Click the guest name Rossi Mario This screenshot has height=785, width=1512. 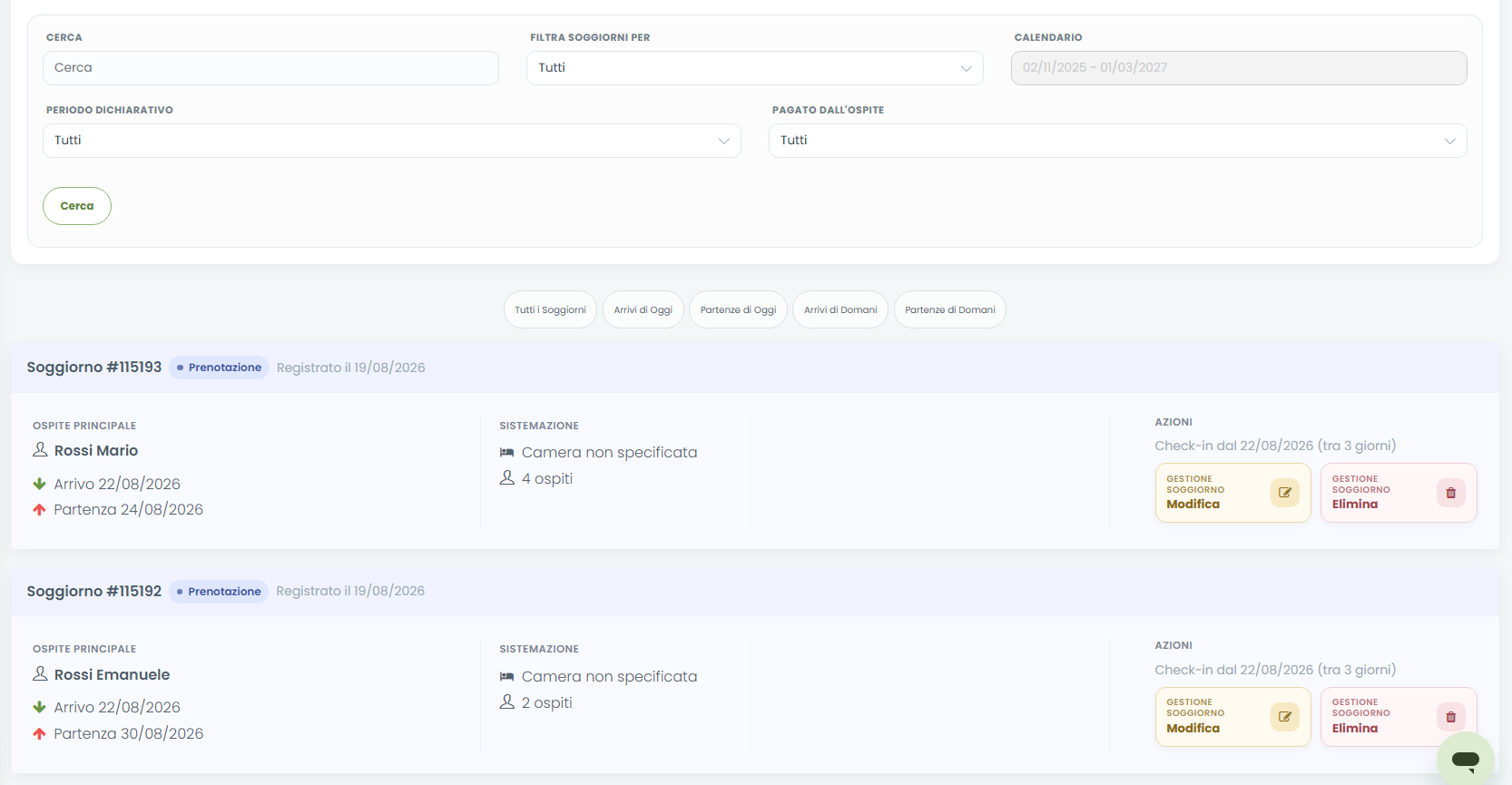pos(96,450)
